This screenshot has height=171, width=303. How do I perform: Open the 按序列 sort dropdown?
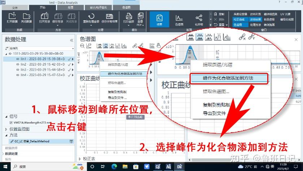pyautogui.click(x=73, y=49)
